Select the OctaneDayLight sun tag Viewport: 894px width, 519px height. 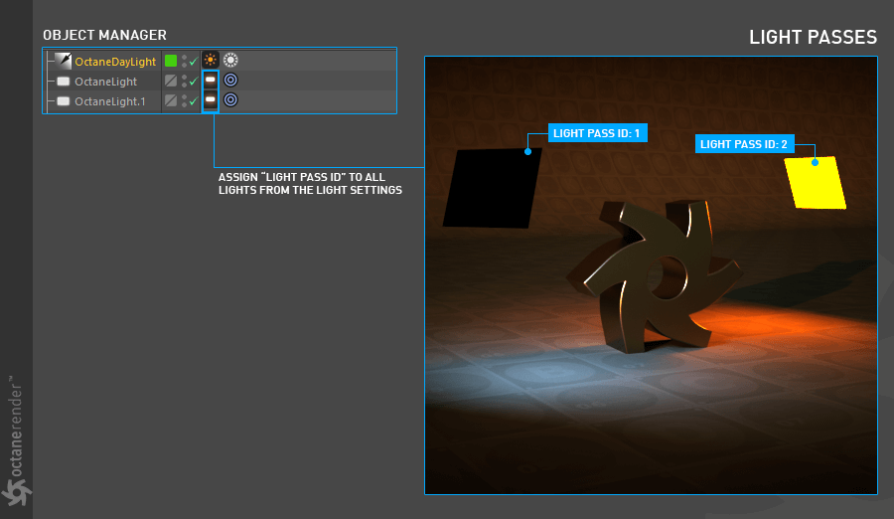[x=211, y=60]
